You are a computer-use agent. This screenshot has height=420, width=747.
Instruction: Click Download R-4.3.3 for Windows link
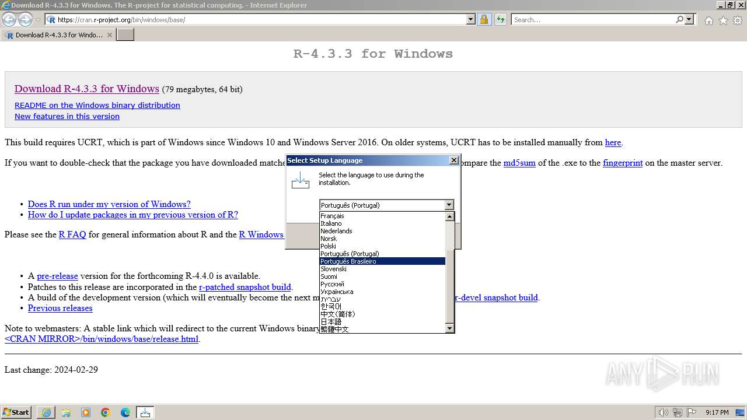click(x=87, y=89)
